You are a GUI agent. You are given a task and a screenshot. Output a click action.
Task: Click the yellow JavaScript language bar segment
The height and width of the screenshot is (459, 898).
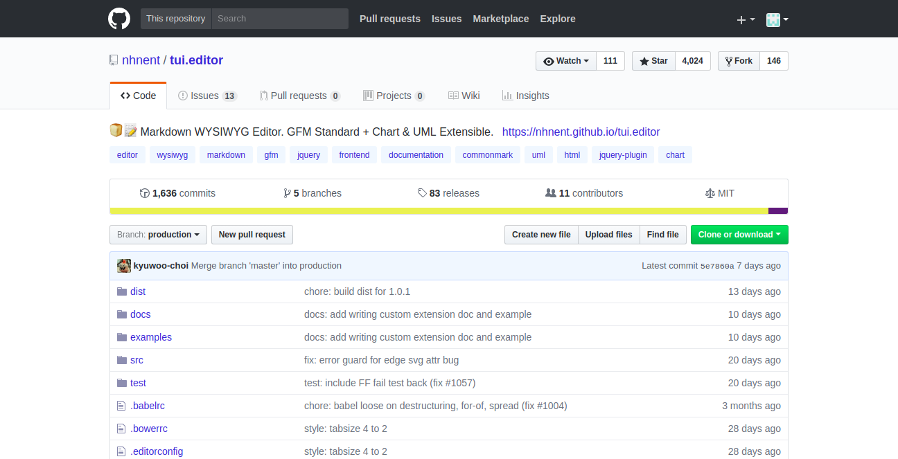pos(439,210)
